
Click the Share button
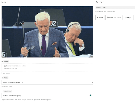[x=100, y=17]
